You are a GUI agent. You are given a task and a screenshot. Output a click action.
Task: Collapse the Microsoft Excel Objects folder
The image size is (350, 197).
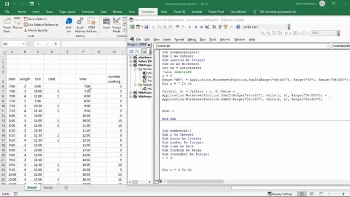(x=135, y=69)
